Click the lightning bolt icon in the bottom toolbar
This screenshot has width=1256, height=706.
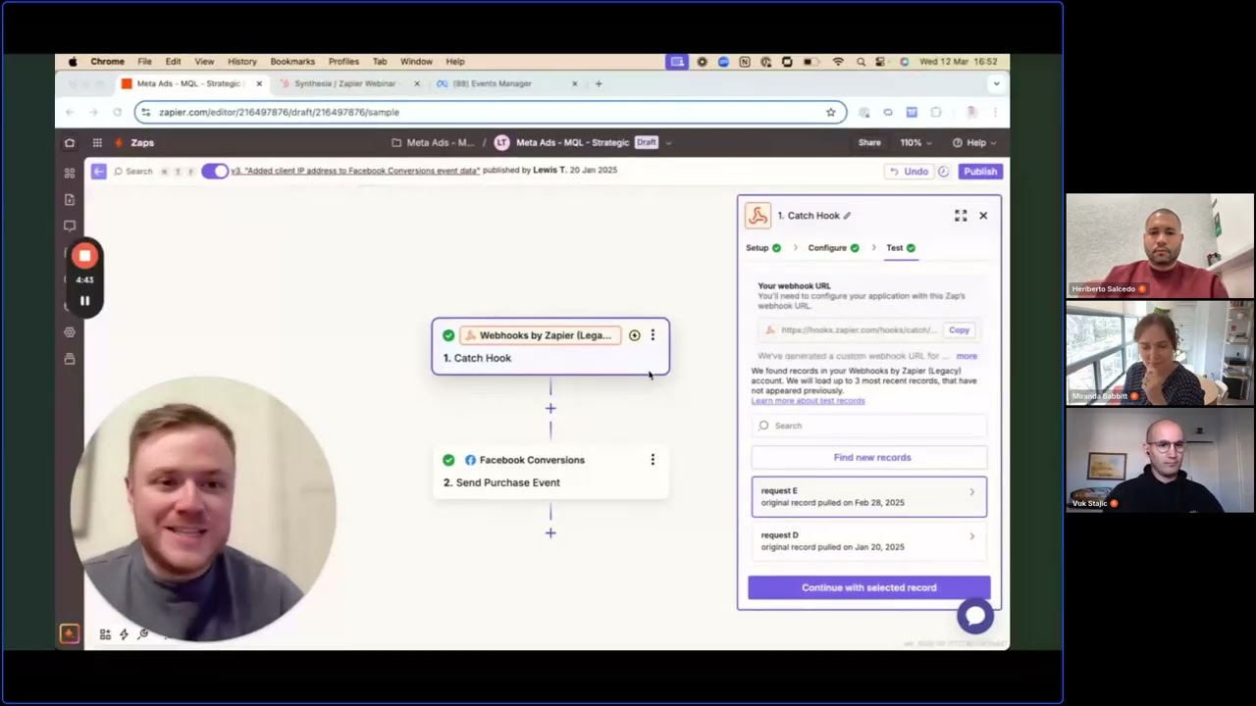124,634
